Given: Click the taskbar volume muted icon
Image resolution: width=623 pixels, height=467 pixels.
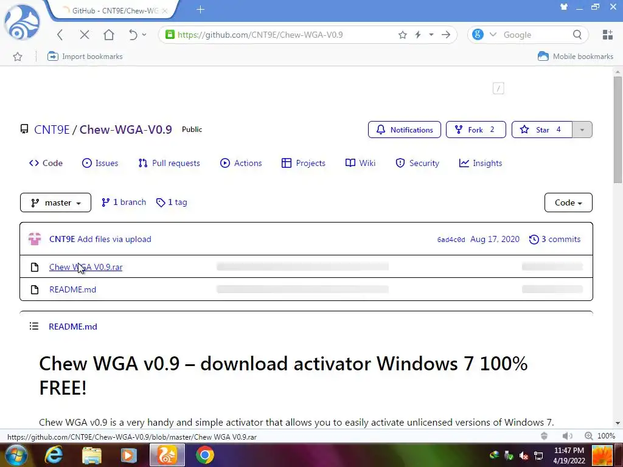Looking at the screenshot, I should pyautogui.click(x=524, y=455).
